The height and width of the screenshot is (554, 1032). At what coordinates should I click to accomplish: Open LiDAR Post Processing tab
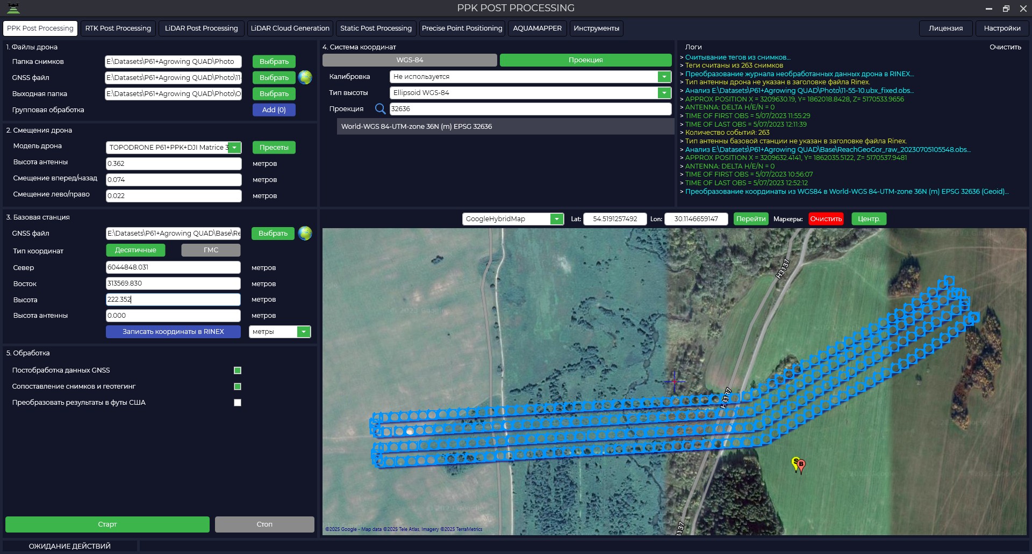(x=202, y=28)
